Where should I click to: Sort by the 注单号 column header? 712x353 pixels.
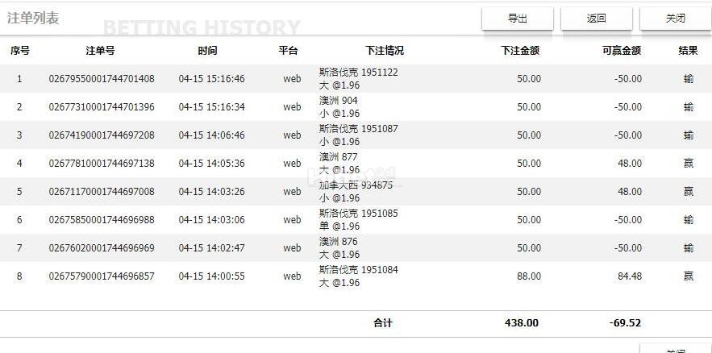click(101, 51)
